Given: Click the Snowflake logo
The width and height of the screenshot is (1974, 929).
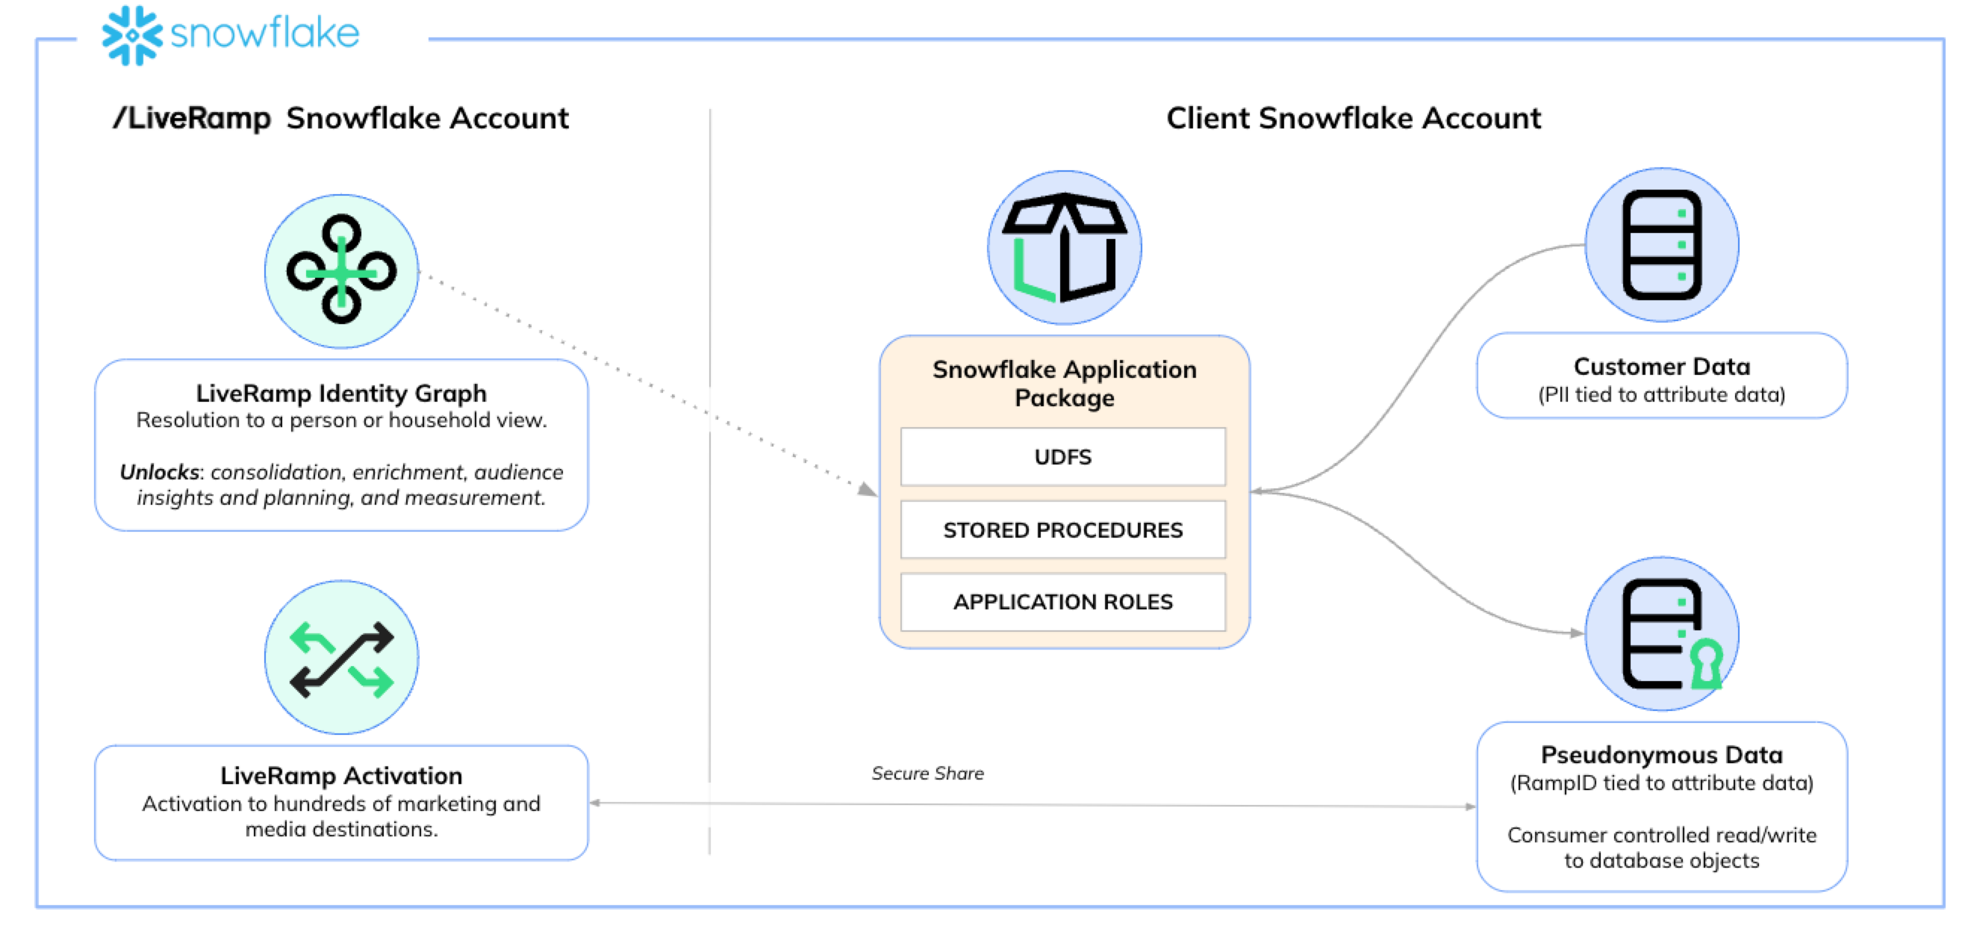Looking at the screenshot, I should click(231, 34).
